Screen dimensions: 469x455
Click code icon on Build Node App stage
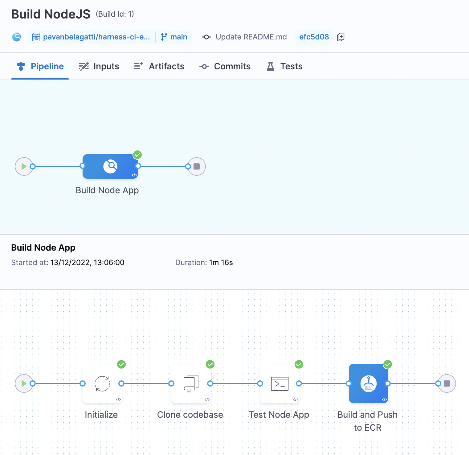click(x=134, y=175)
